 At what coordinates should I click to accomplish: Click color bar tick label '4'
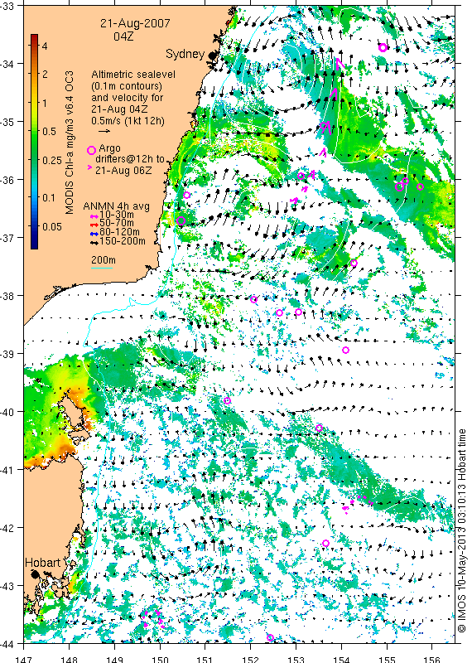(45, 46)
